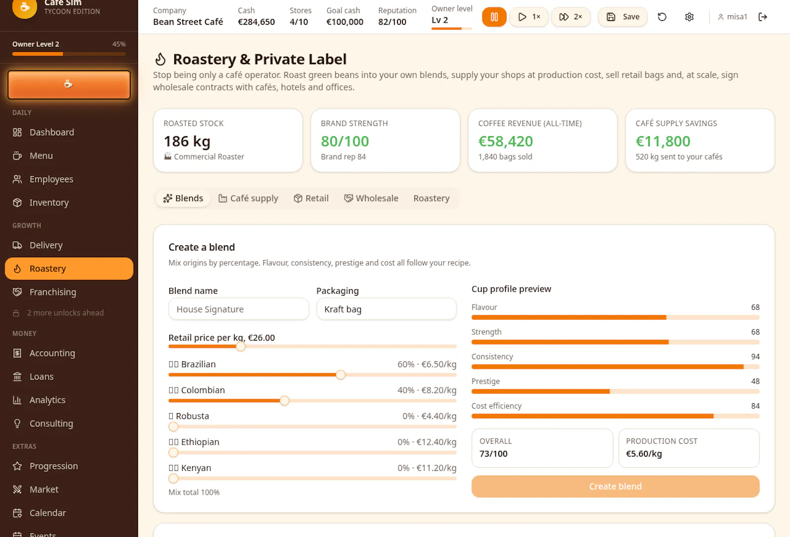
Task: Set game speed to 1×
Action: 529,17
